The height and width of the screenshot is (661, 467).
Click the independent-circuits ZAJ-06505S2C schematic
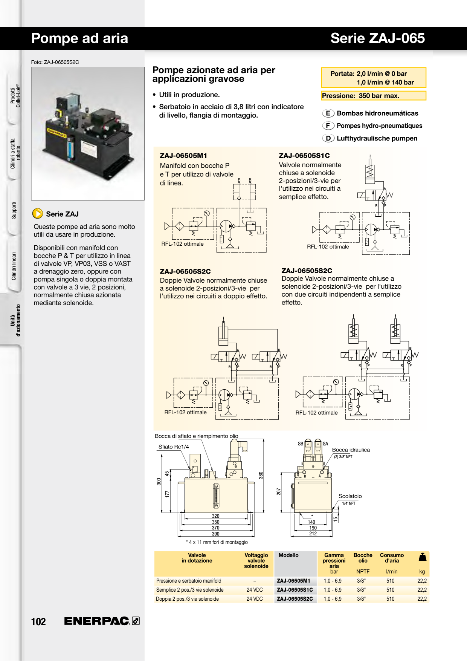tap(357, 366)
